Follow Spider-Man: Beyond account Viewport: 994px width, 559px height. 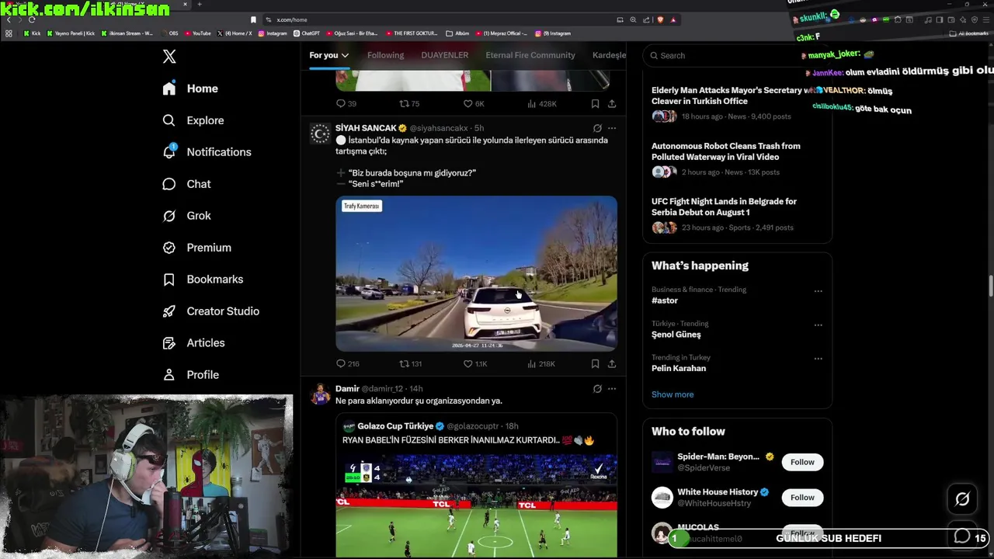coord(802,462)
